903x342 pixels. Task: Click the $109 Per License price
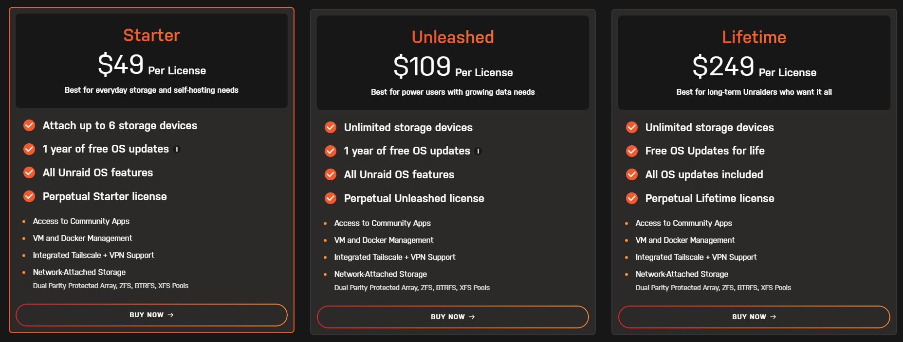coord(453,67)
